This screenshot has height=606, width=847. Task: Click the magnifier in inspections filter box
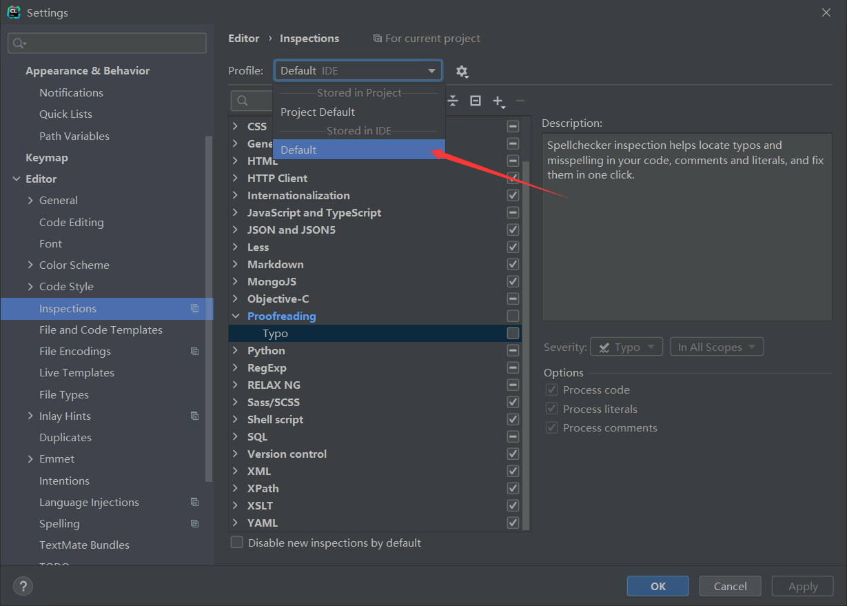coord(243,101)
